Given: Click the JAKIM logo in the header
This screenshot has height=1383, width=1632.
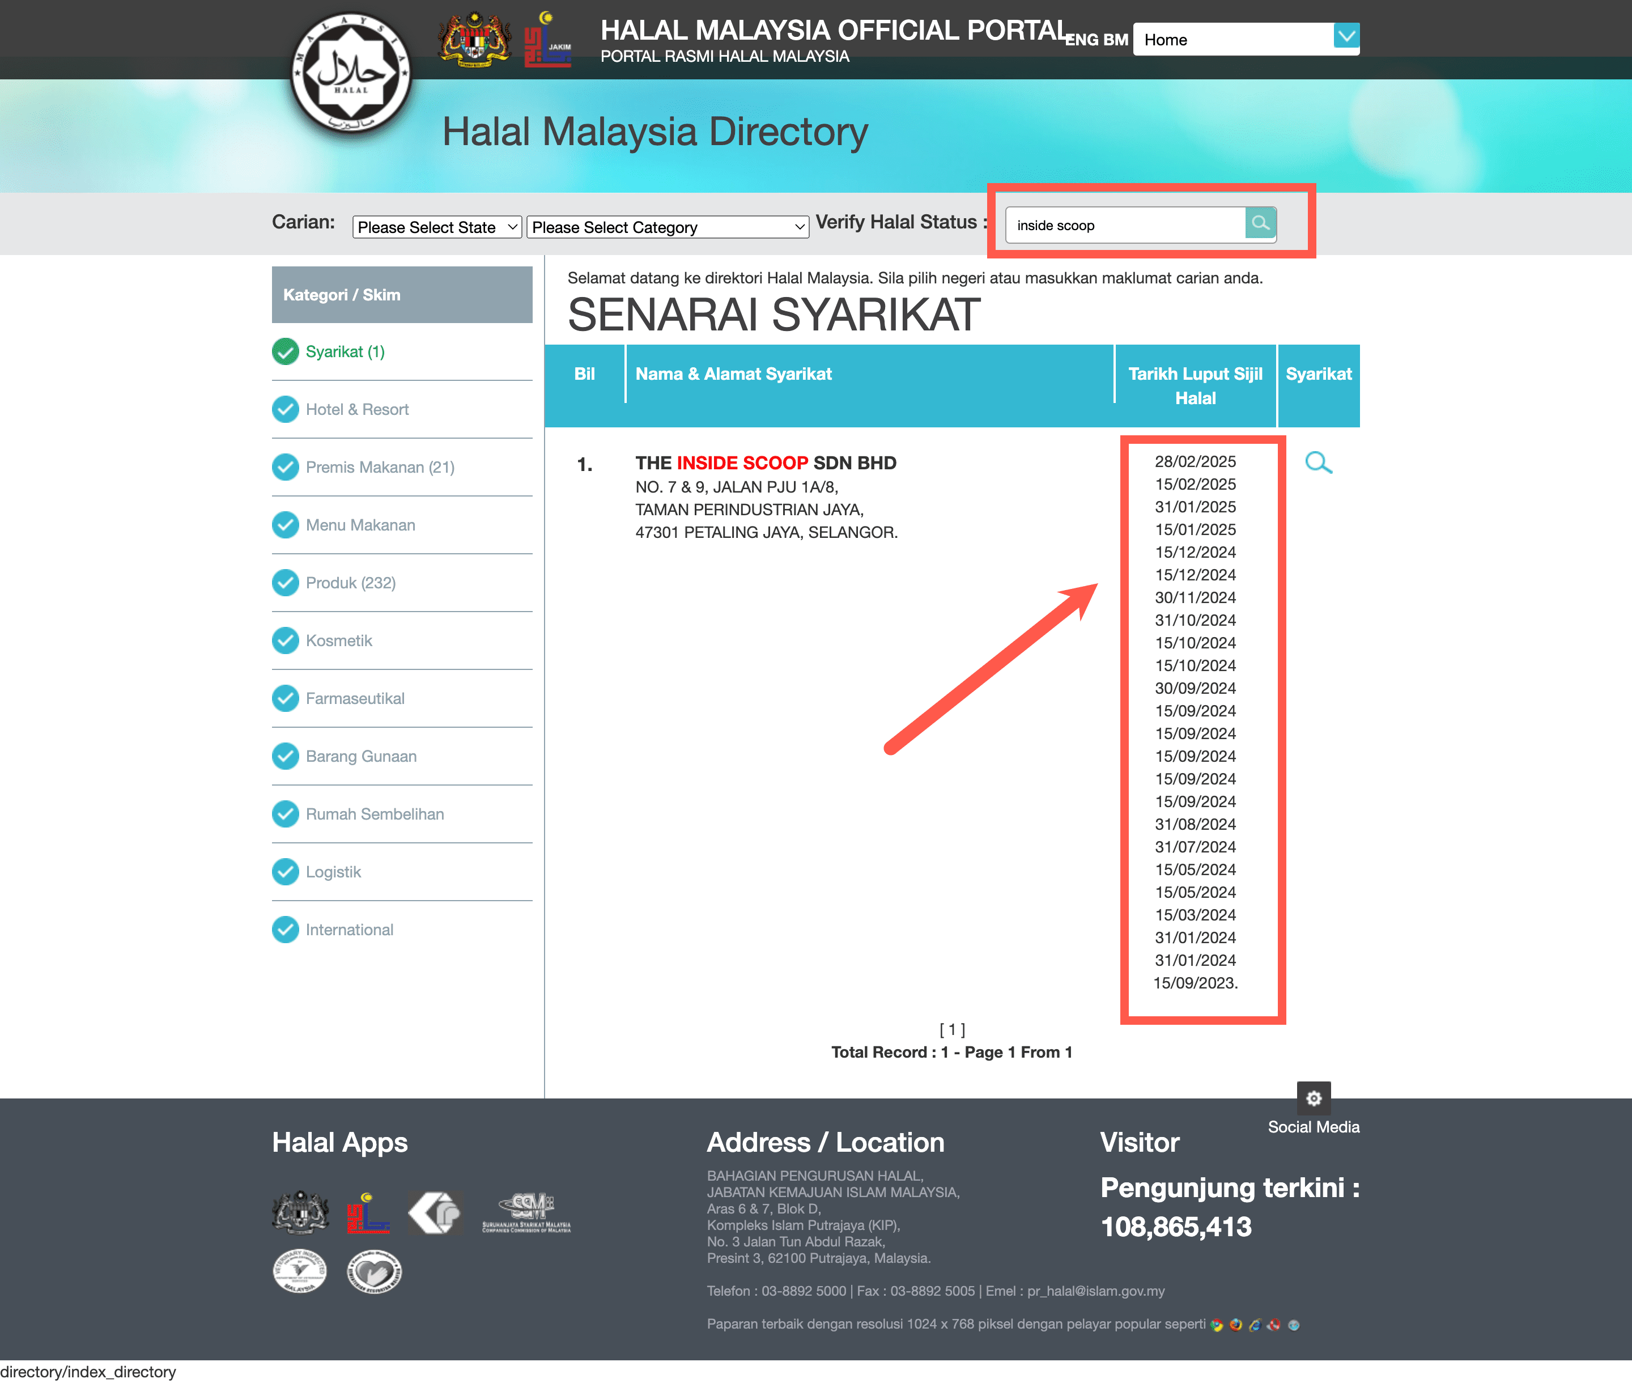Looking at the screenshot, I should click(548, 39).
